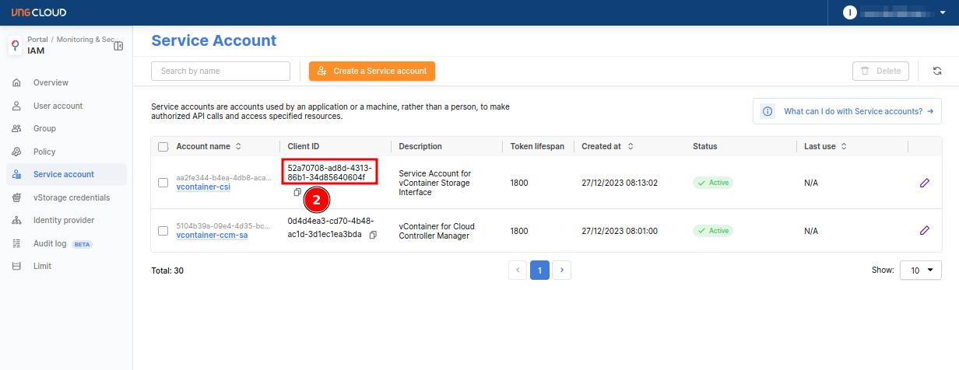The image size is (959, 370).
Task: Expand the user account menu arrow
Action: (x=943, y=12)
